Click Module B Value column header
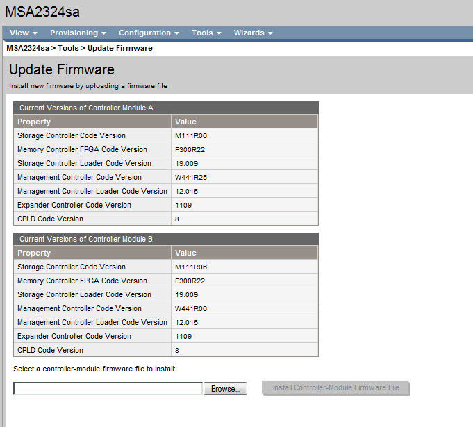Screen dimensions: 473x427 pyautogui.click(x=244, y=253)
